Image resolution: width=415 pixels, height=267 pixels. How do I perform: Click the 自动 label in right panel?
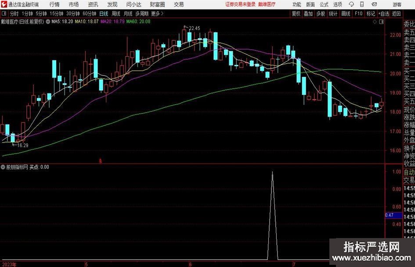pyautogui.click(x=409, y=172)
